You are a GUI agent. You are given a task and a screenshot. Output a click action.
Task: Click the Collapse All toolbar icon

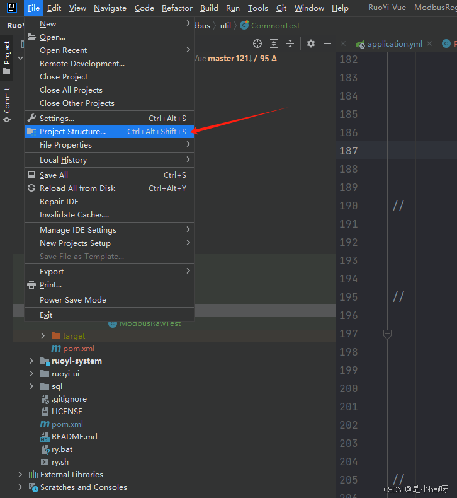(290, 43)
